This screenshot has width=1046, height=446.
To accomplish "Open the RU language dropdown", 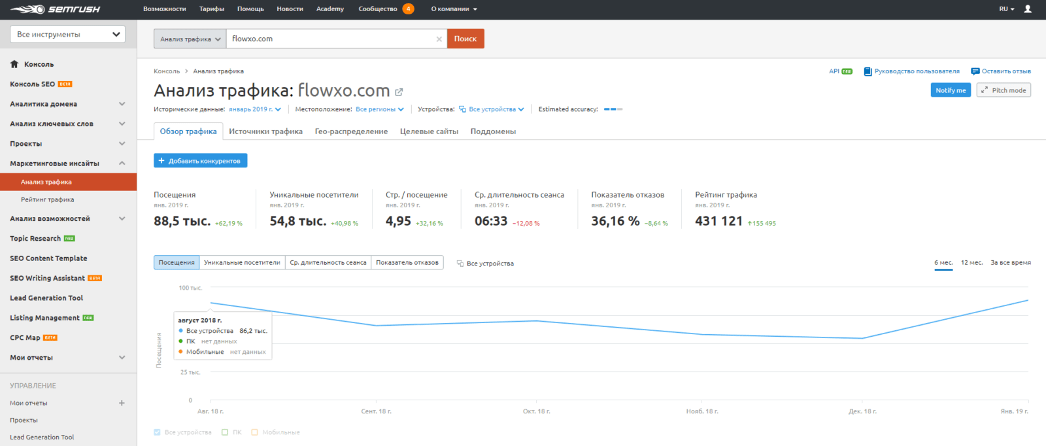I will (1007, 9).
